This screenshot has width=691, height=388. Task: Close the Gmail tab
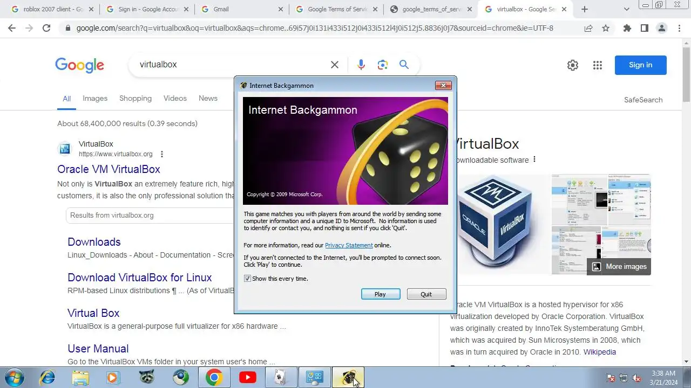[280, 9]
